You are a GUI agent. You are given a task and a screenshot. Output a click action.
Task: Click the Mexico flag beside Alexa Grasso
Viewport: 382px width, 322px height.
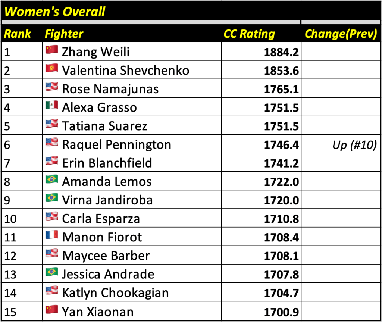pos(51,106)
